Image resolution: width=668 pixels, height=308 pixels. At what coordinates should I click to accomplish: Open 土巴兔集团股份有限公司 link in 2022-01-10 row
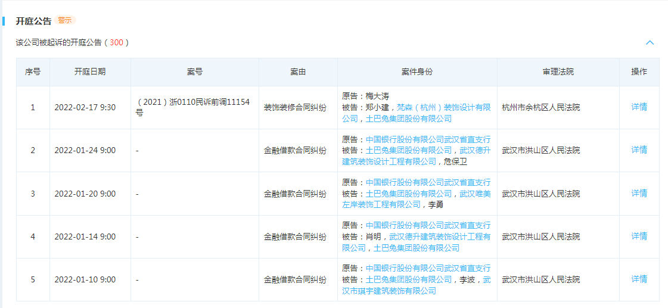[409, 280]
